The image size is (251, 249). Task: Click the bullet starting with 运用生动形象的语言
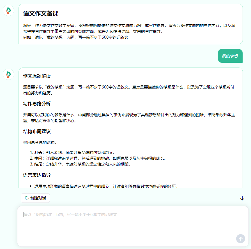(x=106, y=186)
